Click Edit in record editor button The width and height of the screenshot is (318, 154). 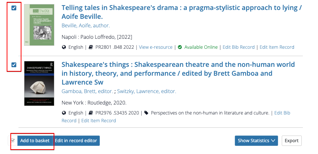click(x=76, y=141)
